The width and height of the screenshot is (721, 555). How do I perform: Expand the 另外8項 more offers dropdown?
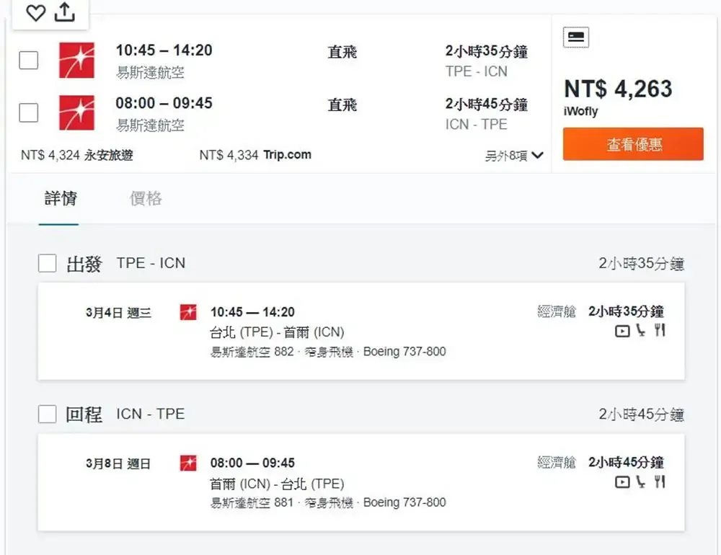click(514, 156)
